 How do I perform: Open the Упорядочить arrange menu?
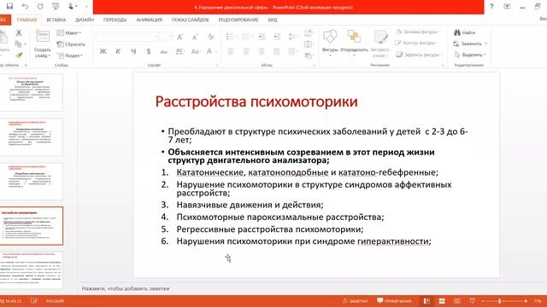[x=354, y=43]
